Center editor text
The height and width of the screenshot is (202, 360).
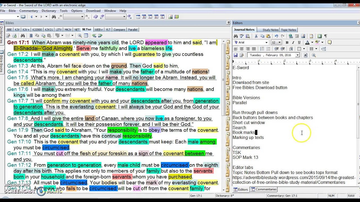pos(242,49)
